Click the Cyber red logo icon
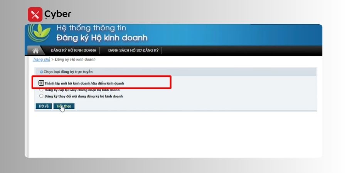This screenshot has height=173, width=347. (x=35, y=14)
